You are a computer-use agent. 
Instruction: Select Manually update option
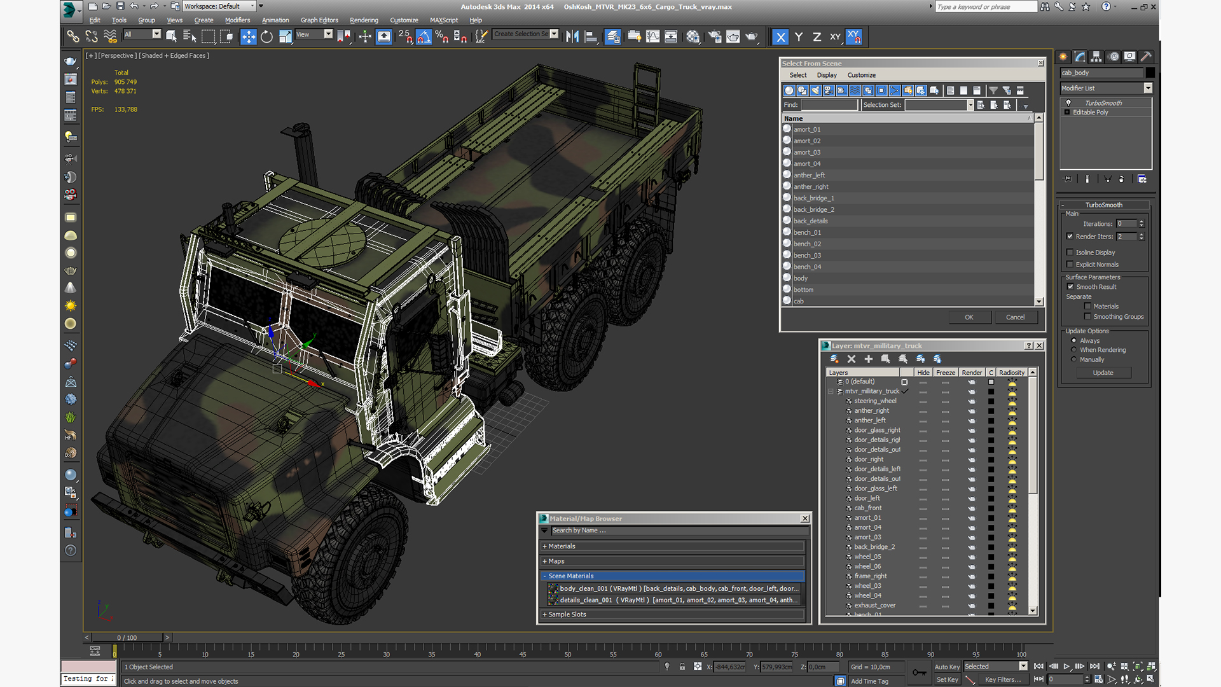click(x=1074, y=359)
